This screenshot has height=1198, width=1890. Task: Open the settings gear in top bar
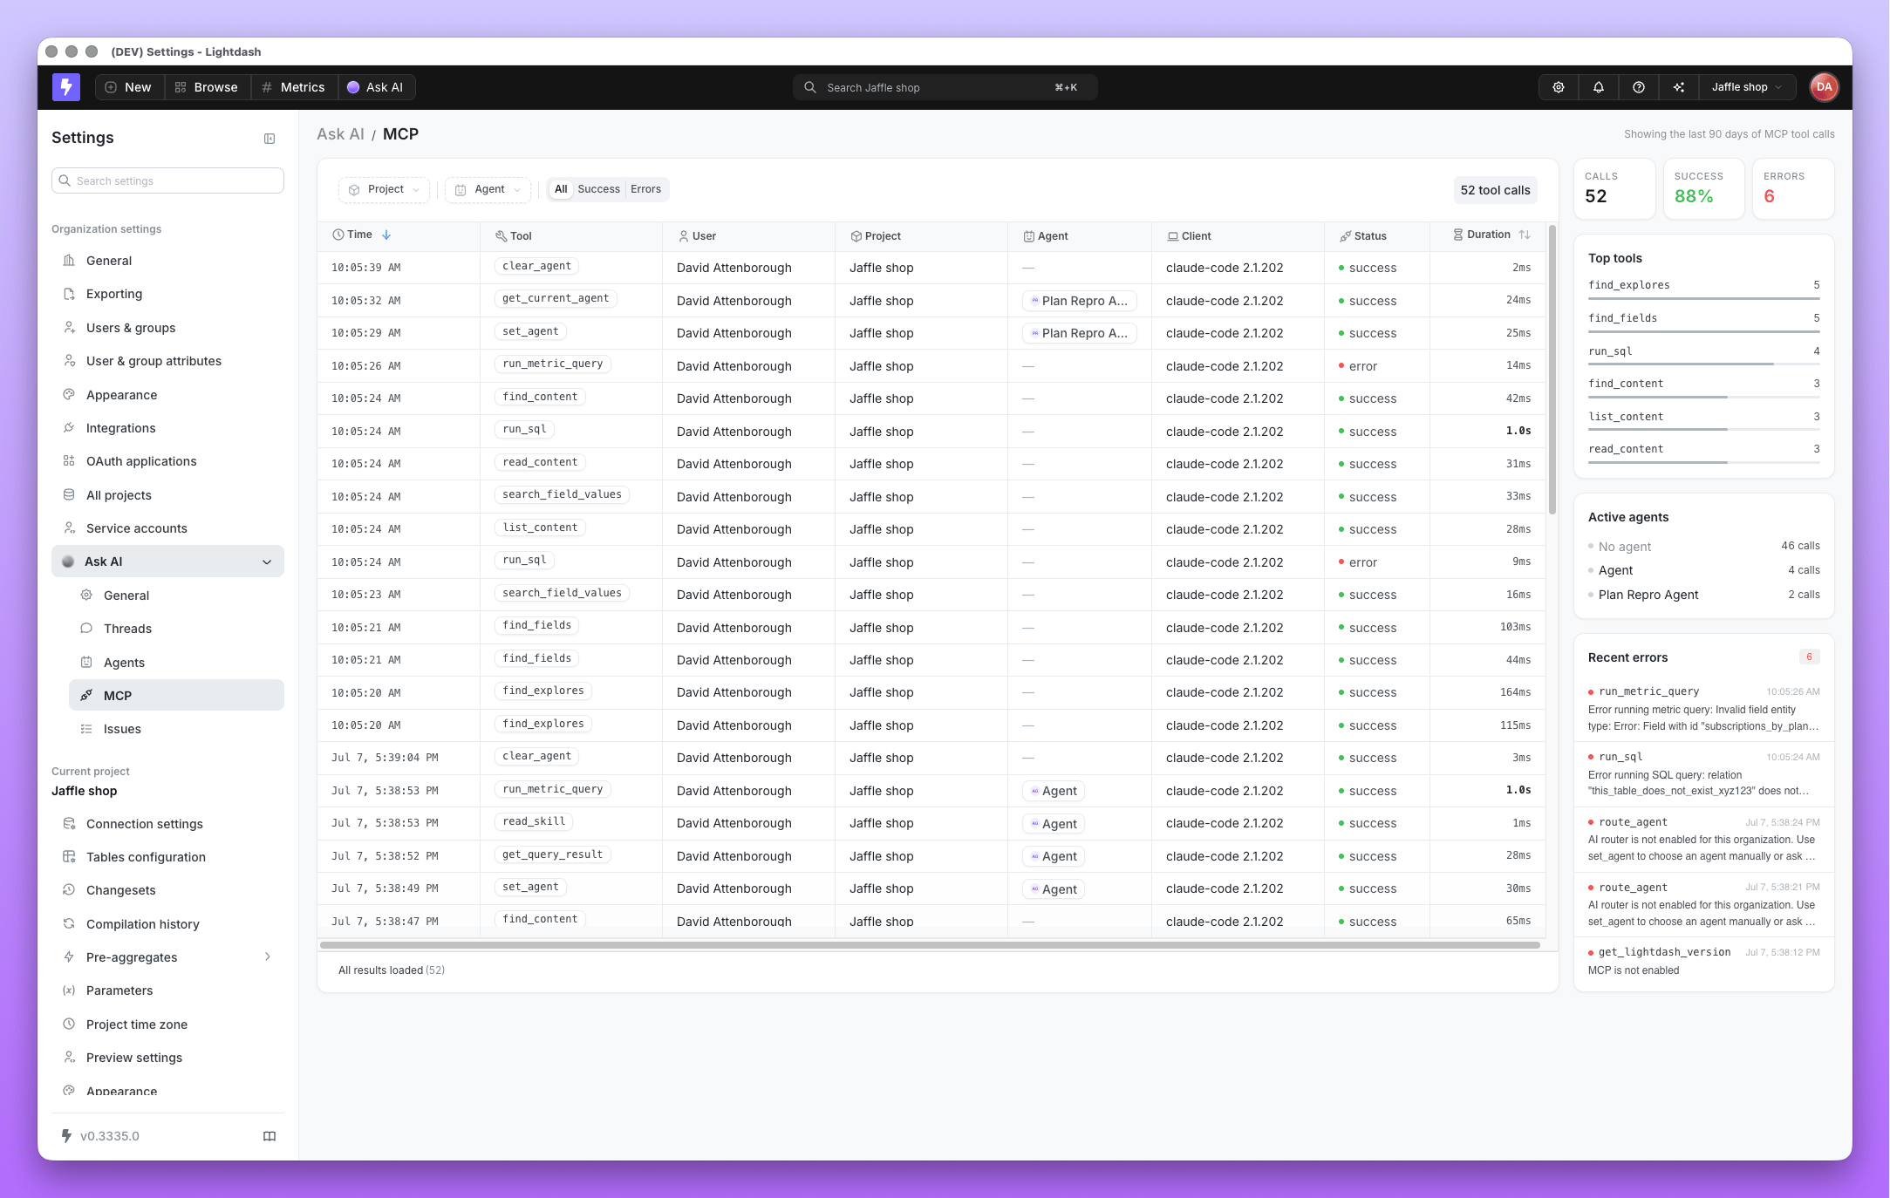coord(1558,87)
